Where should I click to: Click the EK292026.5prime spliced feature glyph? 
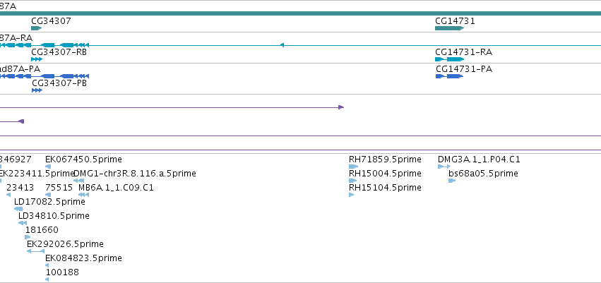35,251
